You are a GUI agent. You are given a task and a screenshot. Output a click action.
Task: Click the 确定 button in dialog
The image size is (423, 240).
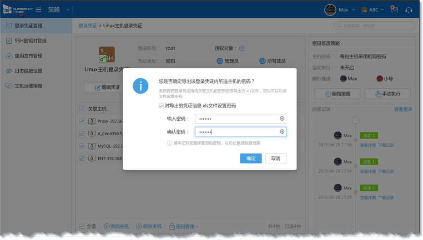(x=251, y=158)
